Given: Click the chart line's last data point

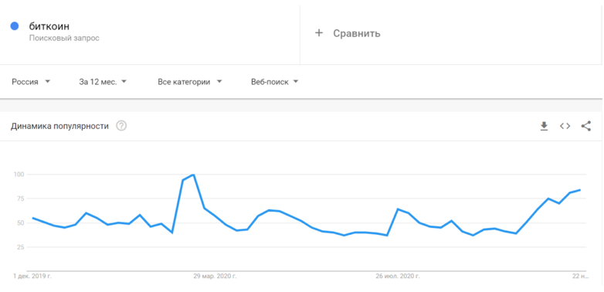Looking at the screenshot, I should point(580,190).
